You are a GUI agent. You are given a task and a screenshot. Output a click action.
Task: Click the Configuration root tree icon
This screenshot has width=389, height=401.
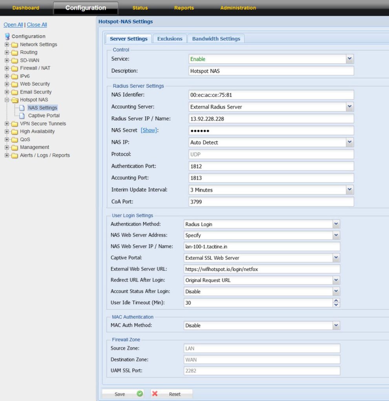[7, 36]
